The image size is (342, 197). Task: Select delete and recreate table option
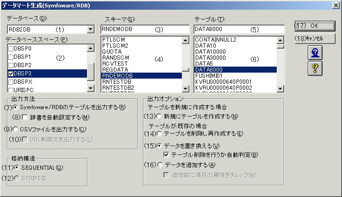[160, 134]
